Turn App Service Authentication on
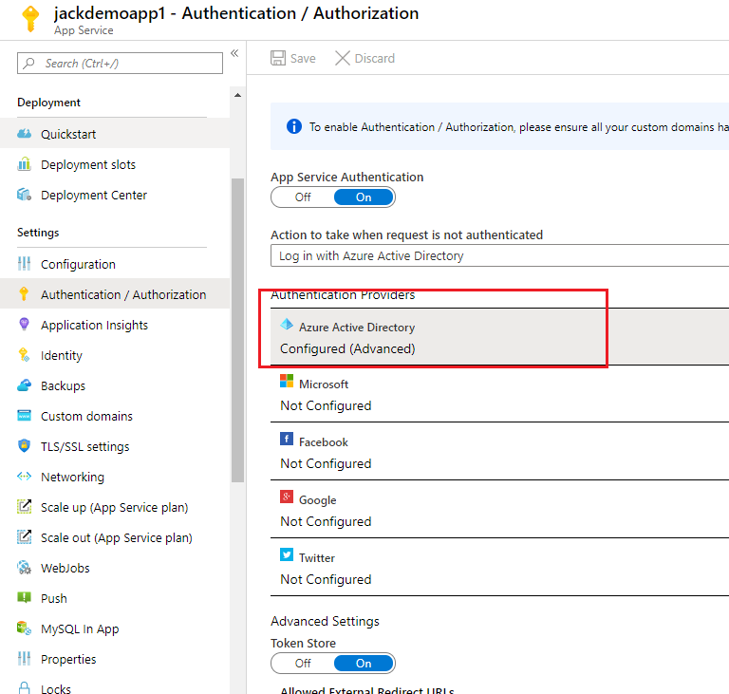Image resolution: width=729 pixels, height=694 pixels. click(364, 197)
